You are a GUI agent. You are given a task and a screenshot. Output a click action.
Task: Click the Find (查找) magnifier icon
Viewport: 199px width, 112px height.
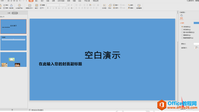[x=129, y=5]
